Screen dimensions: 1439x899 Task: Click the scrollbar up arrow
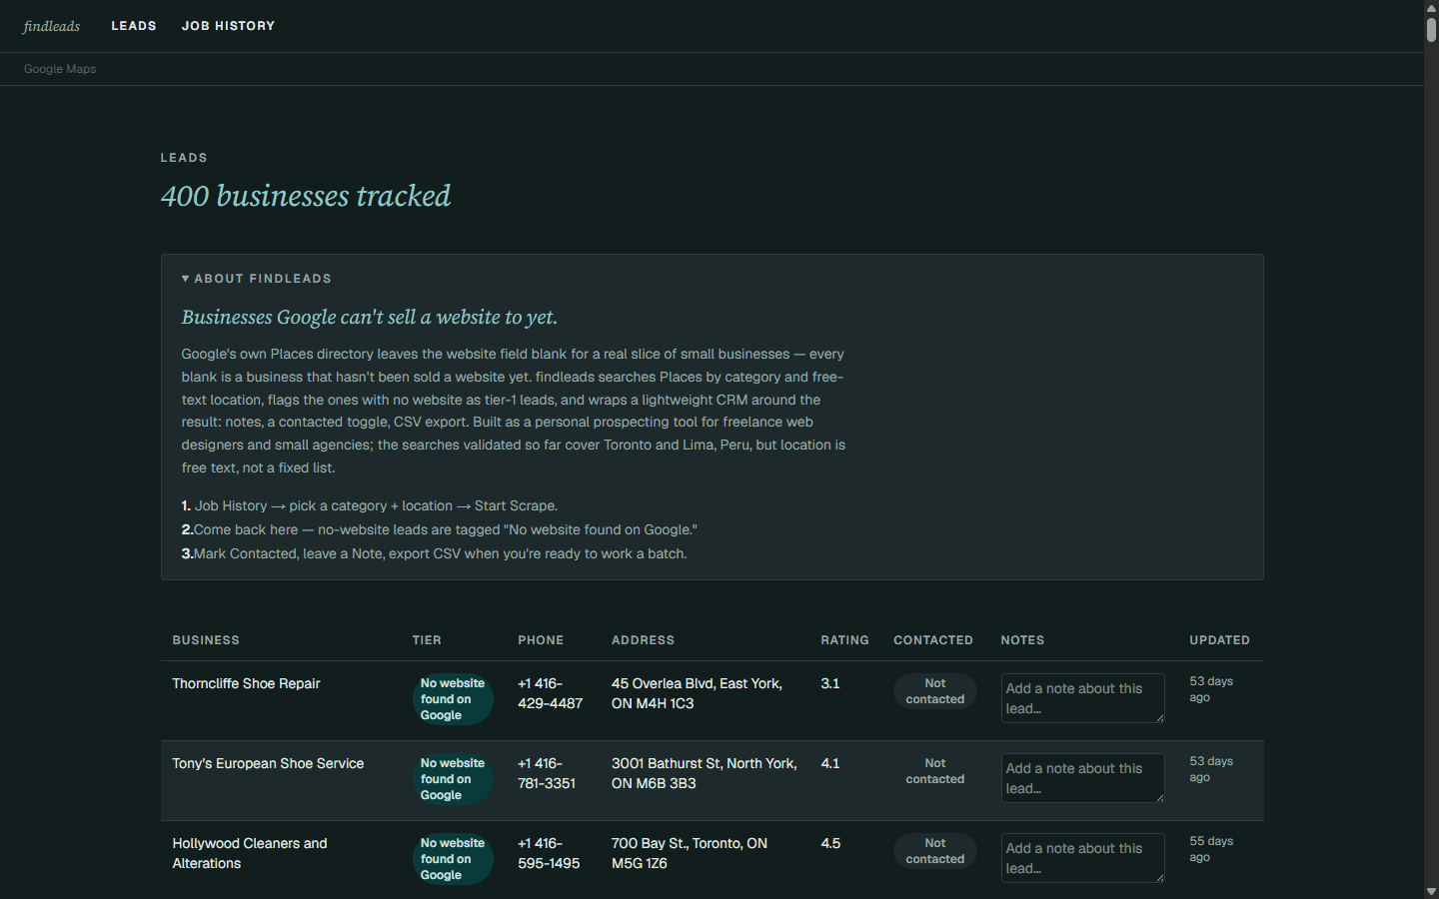point(1431,7)
